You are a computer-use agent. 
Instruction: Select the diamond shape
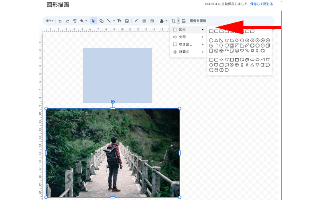(237, 40)
